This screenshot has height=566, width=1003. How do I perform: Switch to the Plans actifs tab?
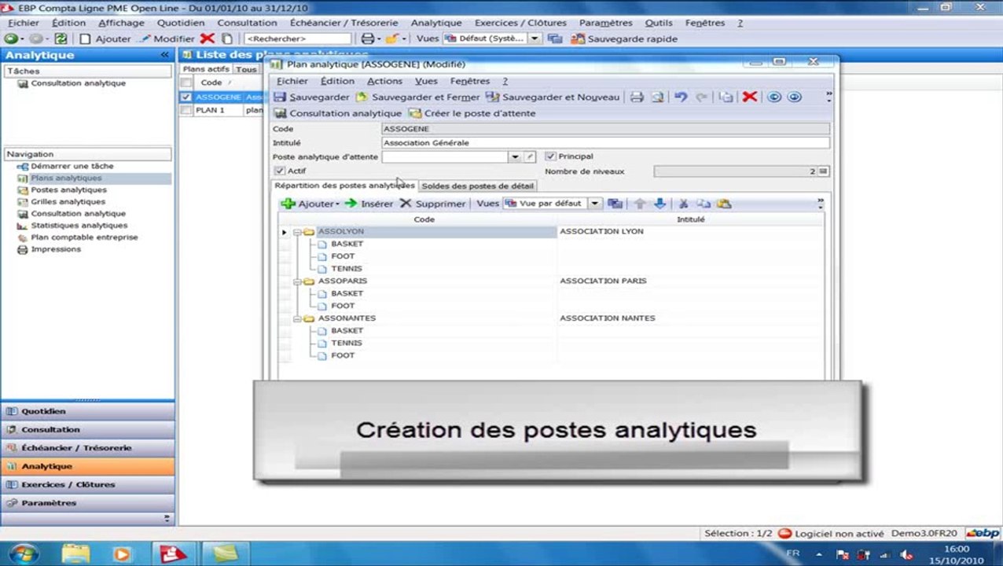pos(206,69)
